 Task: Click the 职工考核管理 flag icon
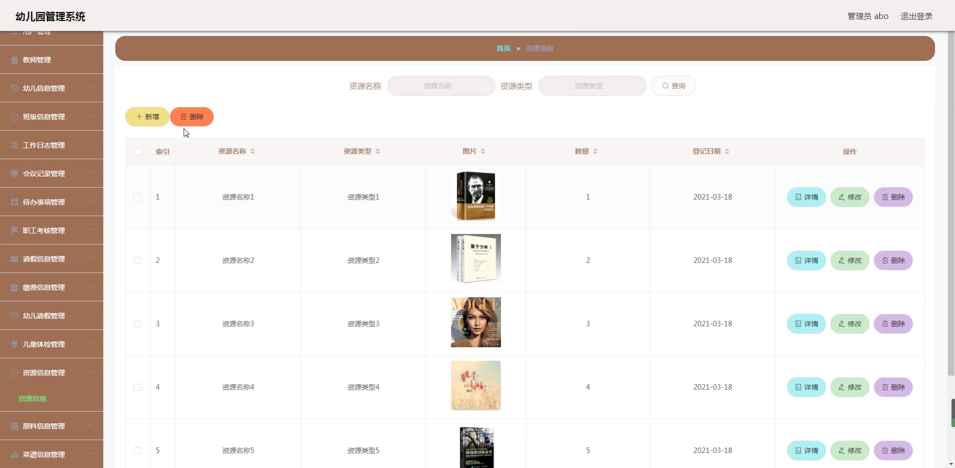click(x=14, y=231)
